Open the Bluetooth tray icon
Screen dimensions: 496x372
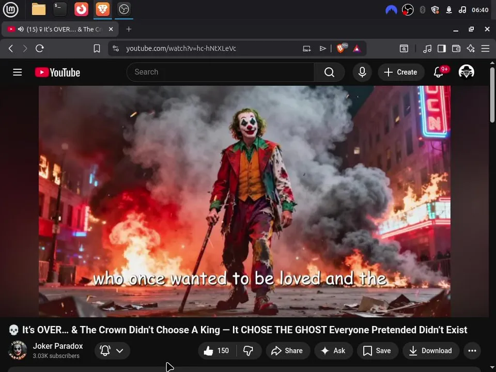pos(422,10)
